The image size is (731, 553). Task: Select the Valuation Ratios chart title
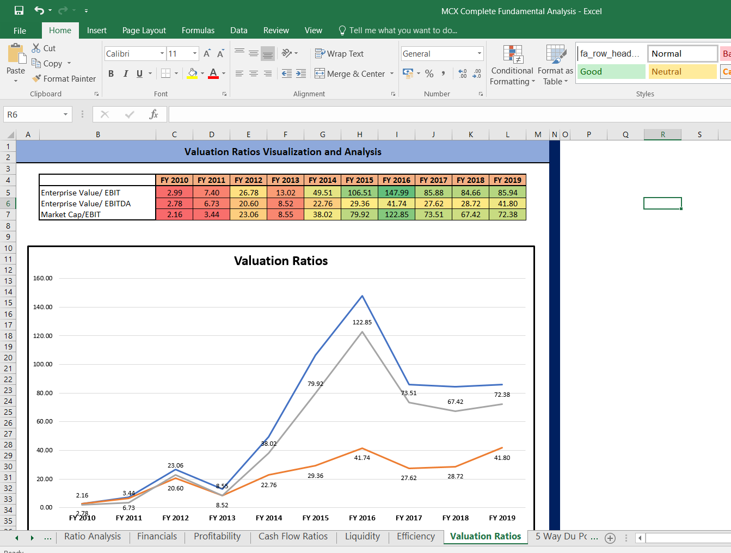point(281,261)
